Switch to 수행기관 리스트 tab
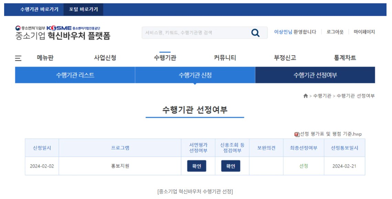The image size is (392, 199). click(x=75, y=75)
